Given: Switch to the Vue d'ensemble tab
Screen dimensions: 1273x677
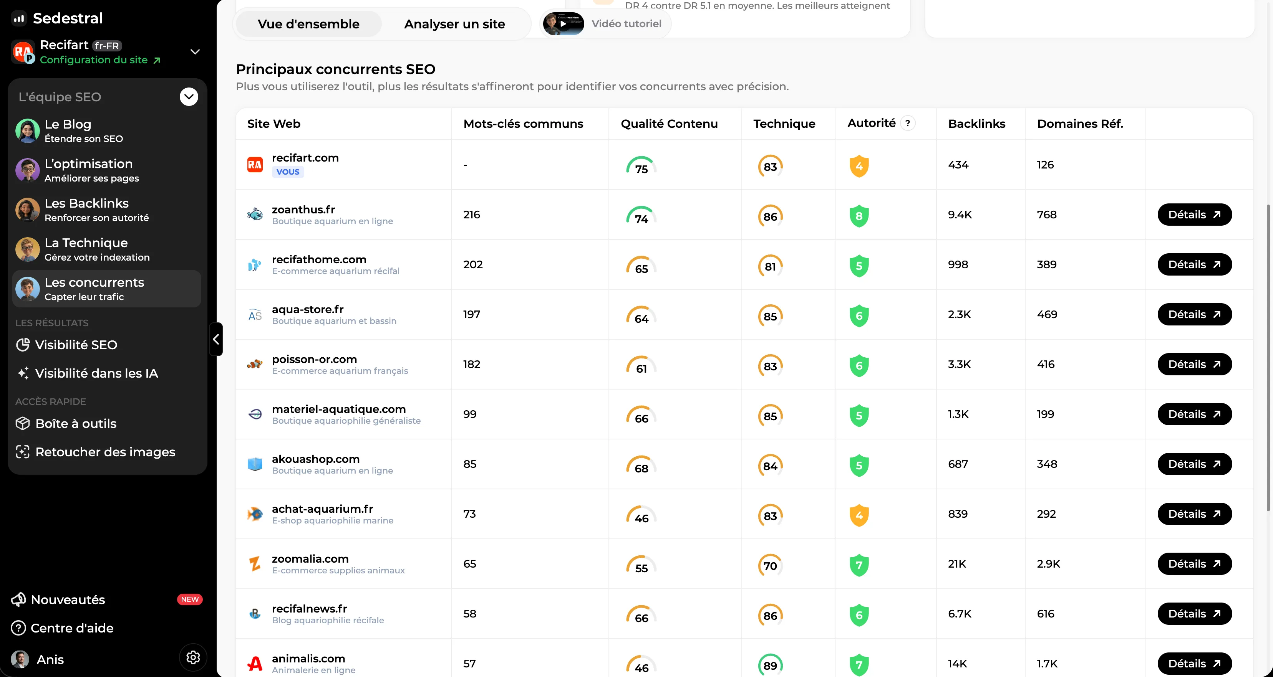Looking at the screenshot, I should point(308,24).
